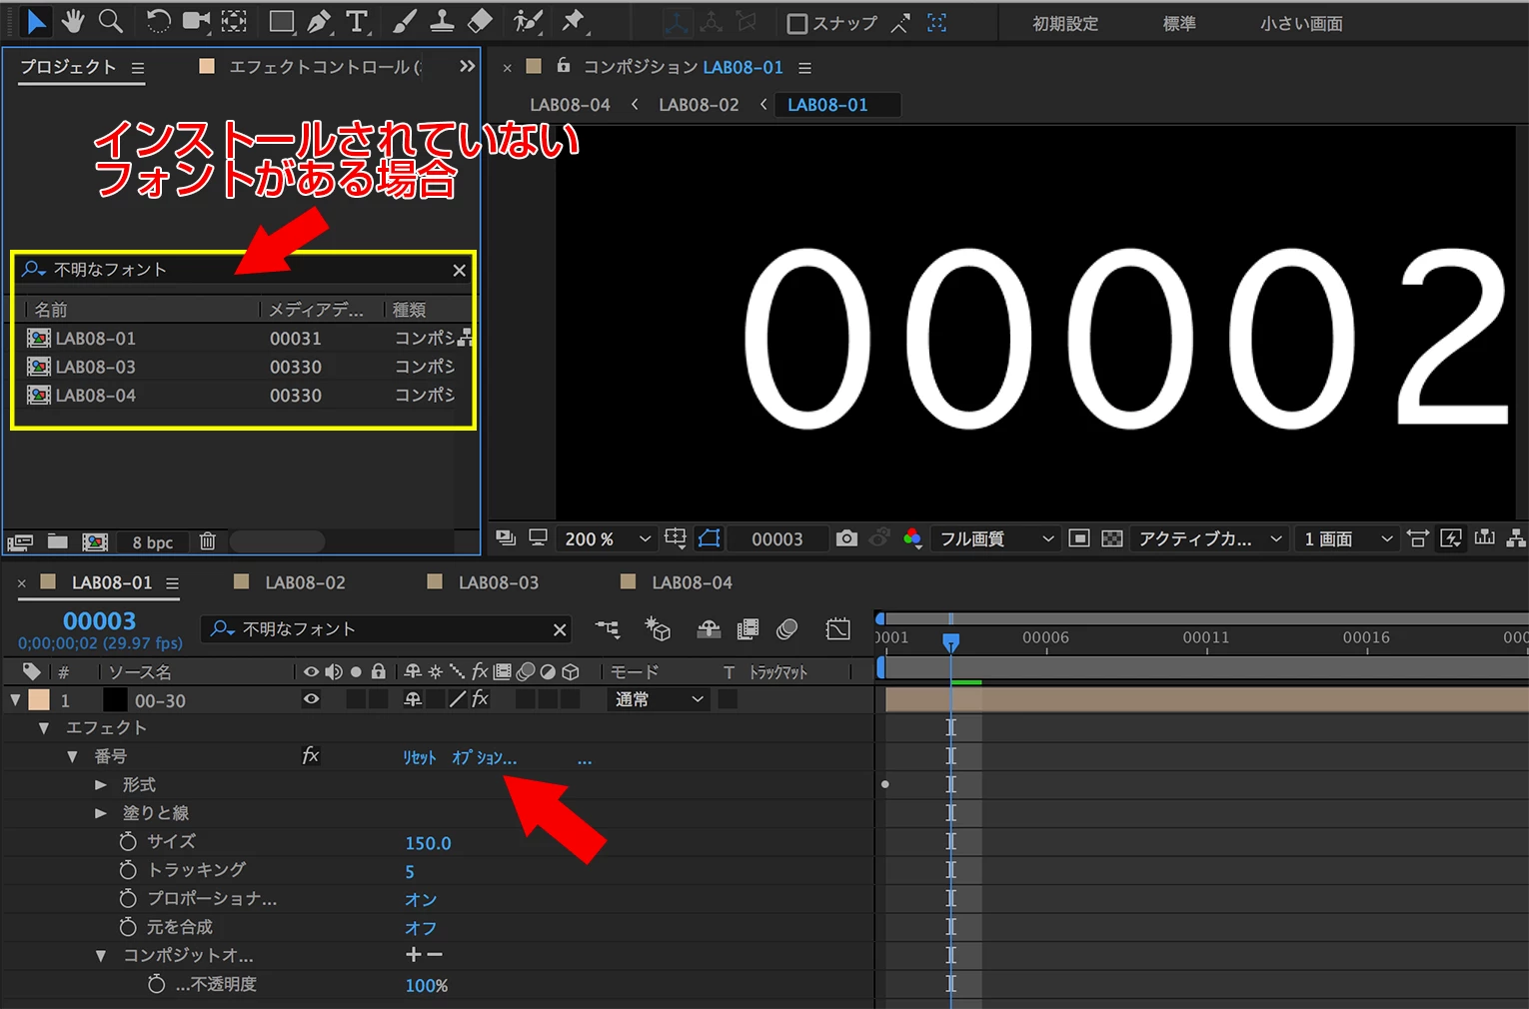
Task: Open LAB08-04 in composition breadcrumb
Action: point(570,105)
